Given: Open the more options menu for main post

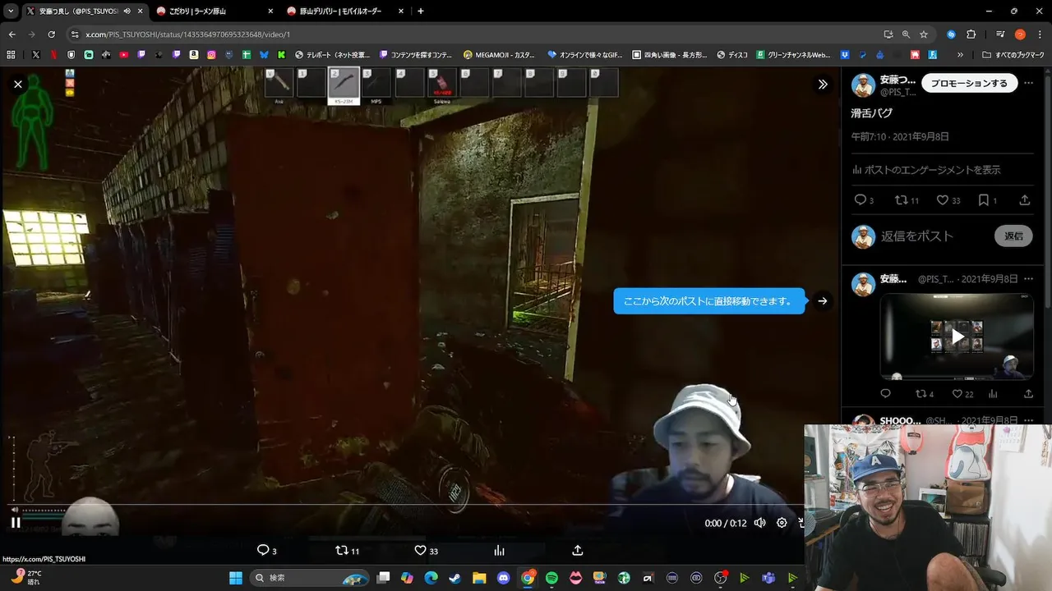Looking at the screenshot, I should 1028,84.
